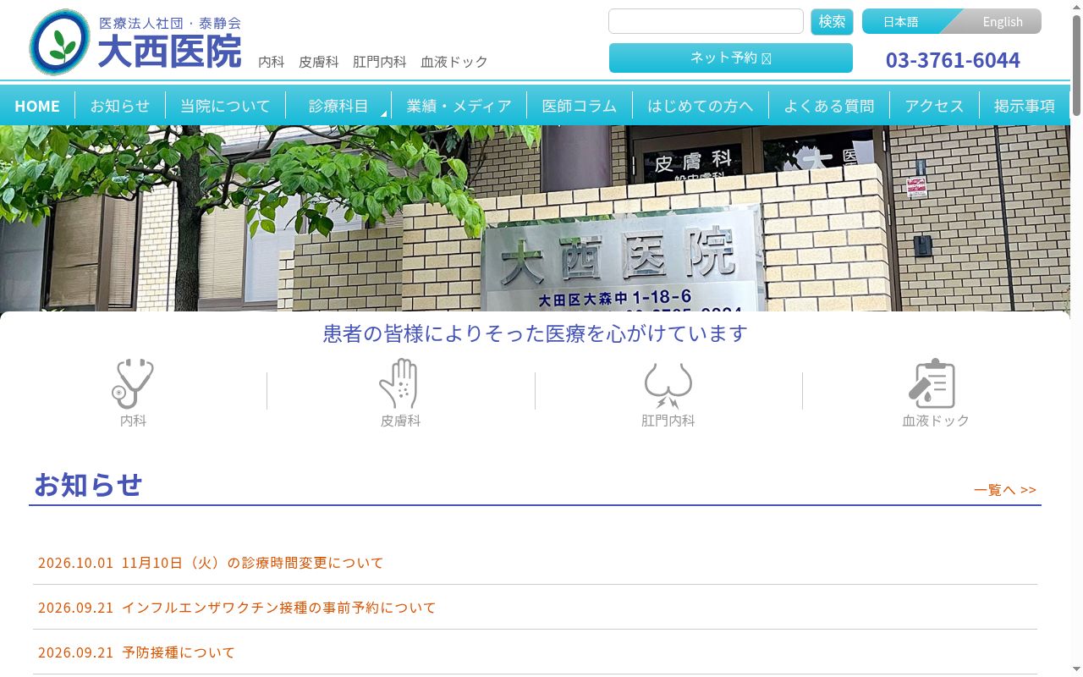The height and width of the screenshot is (677, 1083).
Task: Click header text link 内科
Action: coord(272,62)
